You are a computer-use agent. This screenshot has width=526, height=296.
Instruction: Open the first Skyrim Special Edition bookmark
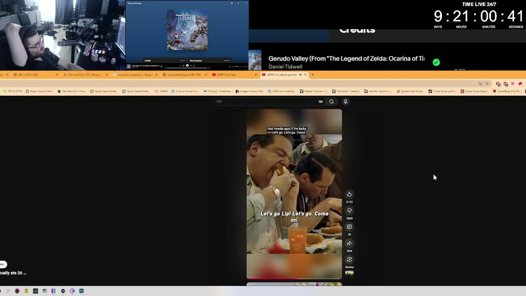click(39, 91)
